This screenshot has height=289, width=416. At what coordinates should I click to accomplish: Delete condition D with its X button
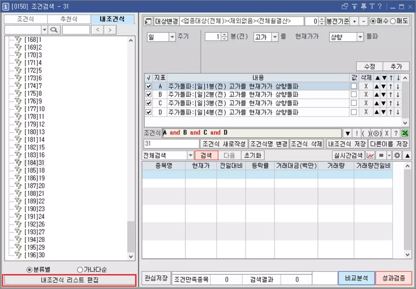point(366,112)
